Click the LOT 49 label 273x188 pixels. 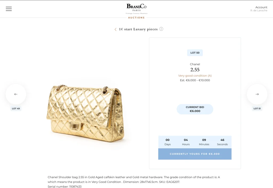[x=16, y=109]
